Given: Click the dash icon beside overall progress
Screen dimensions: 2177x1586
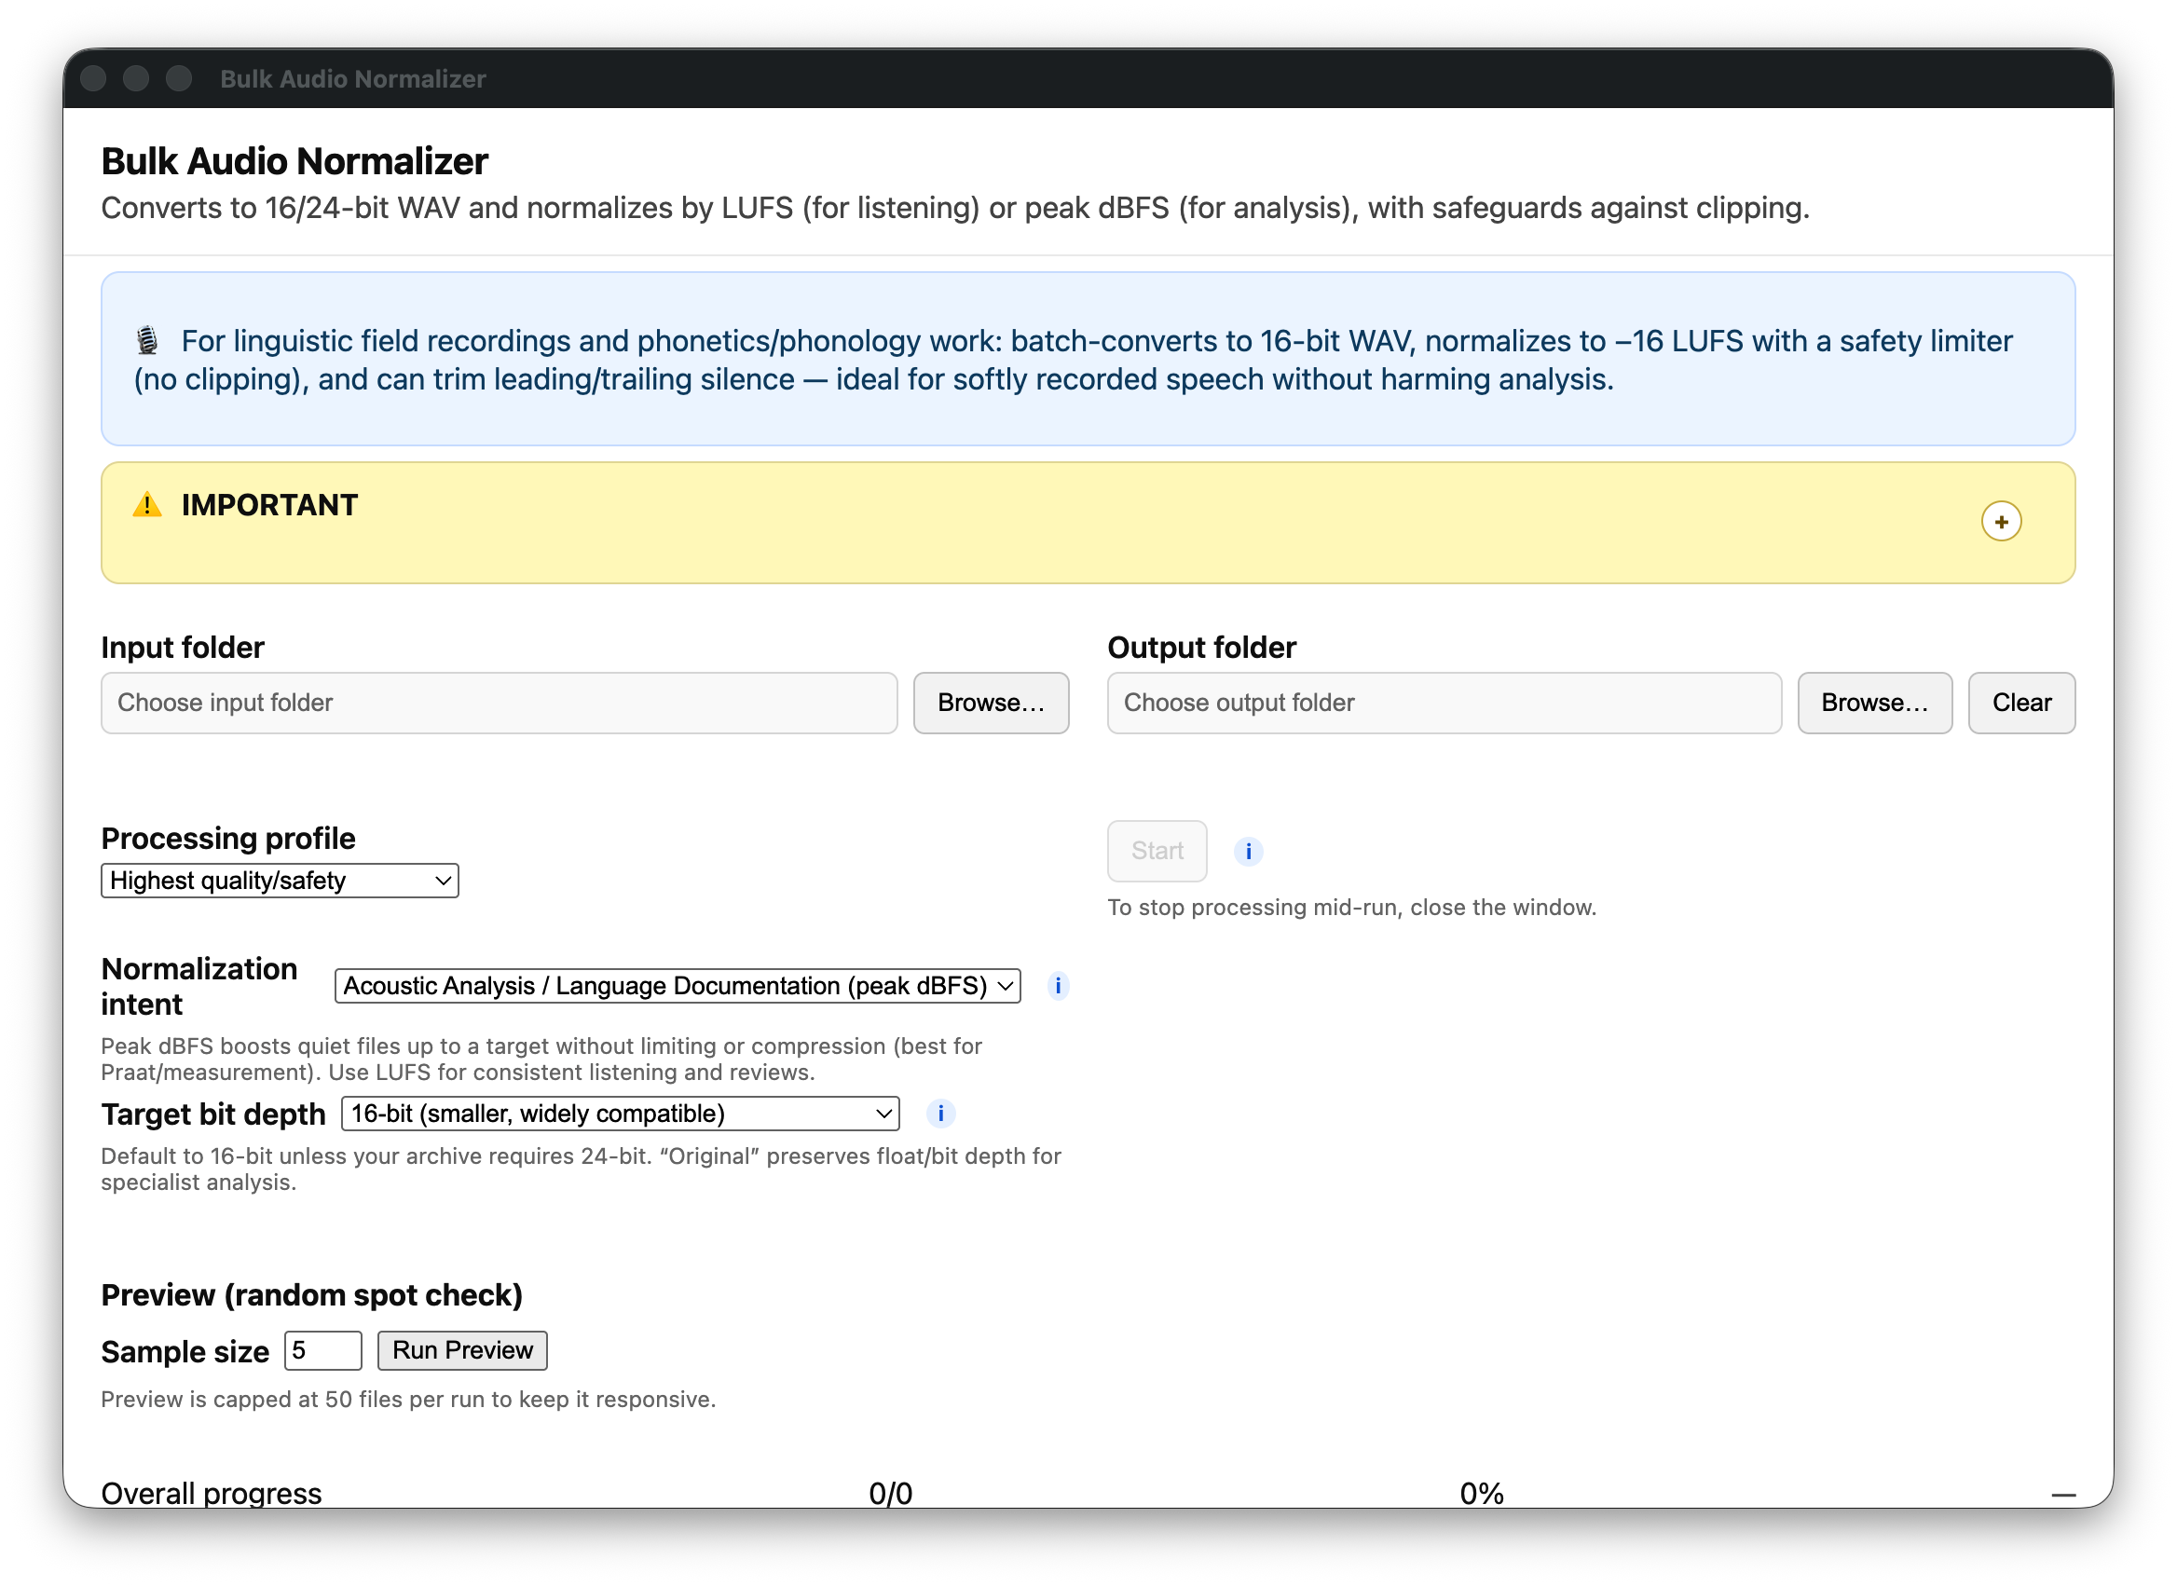Looking at the screenshot, I should [2062, 1494].
